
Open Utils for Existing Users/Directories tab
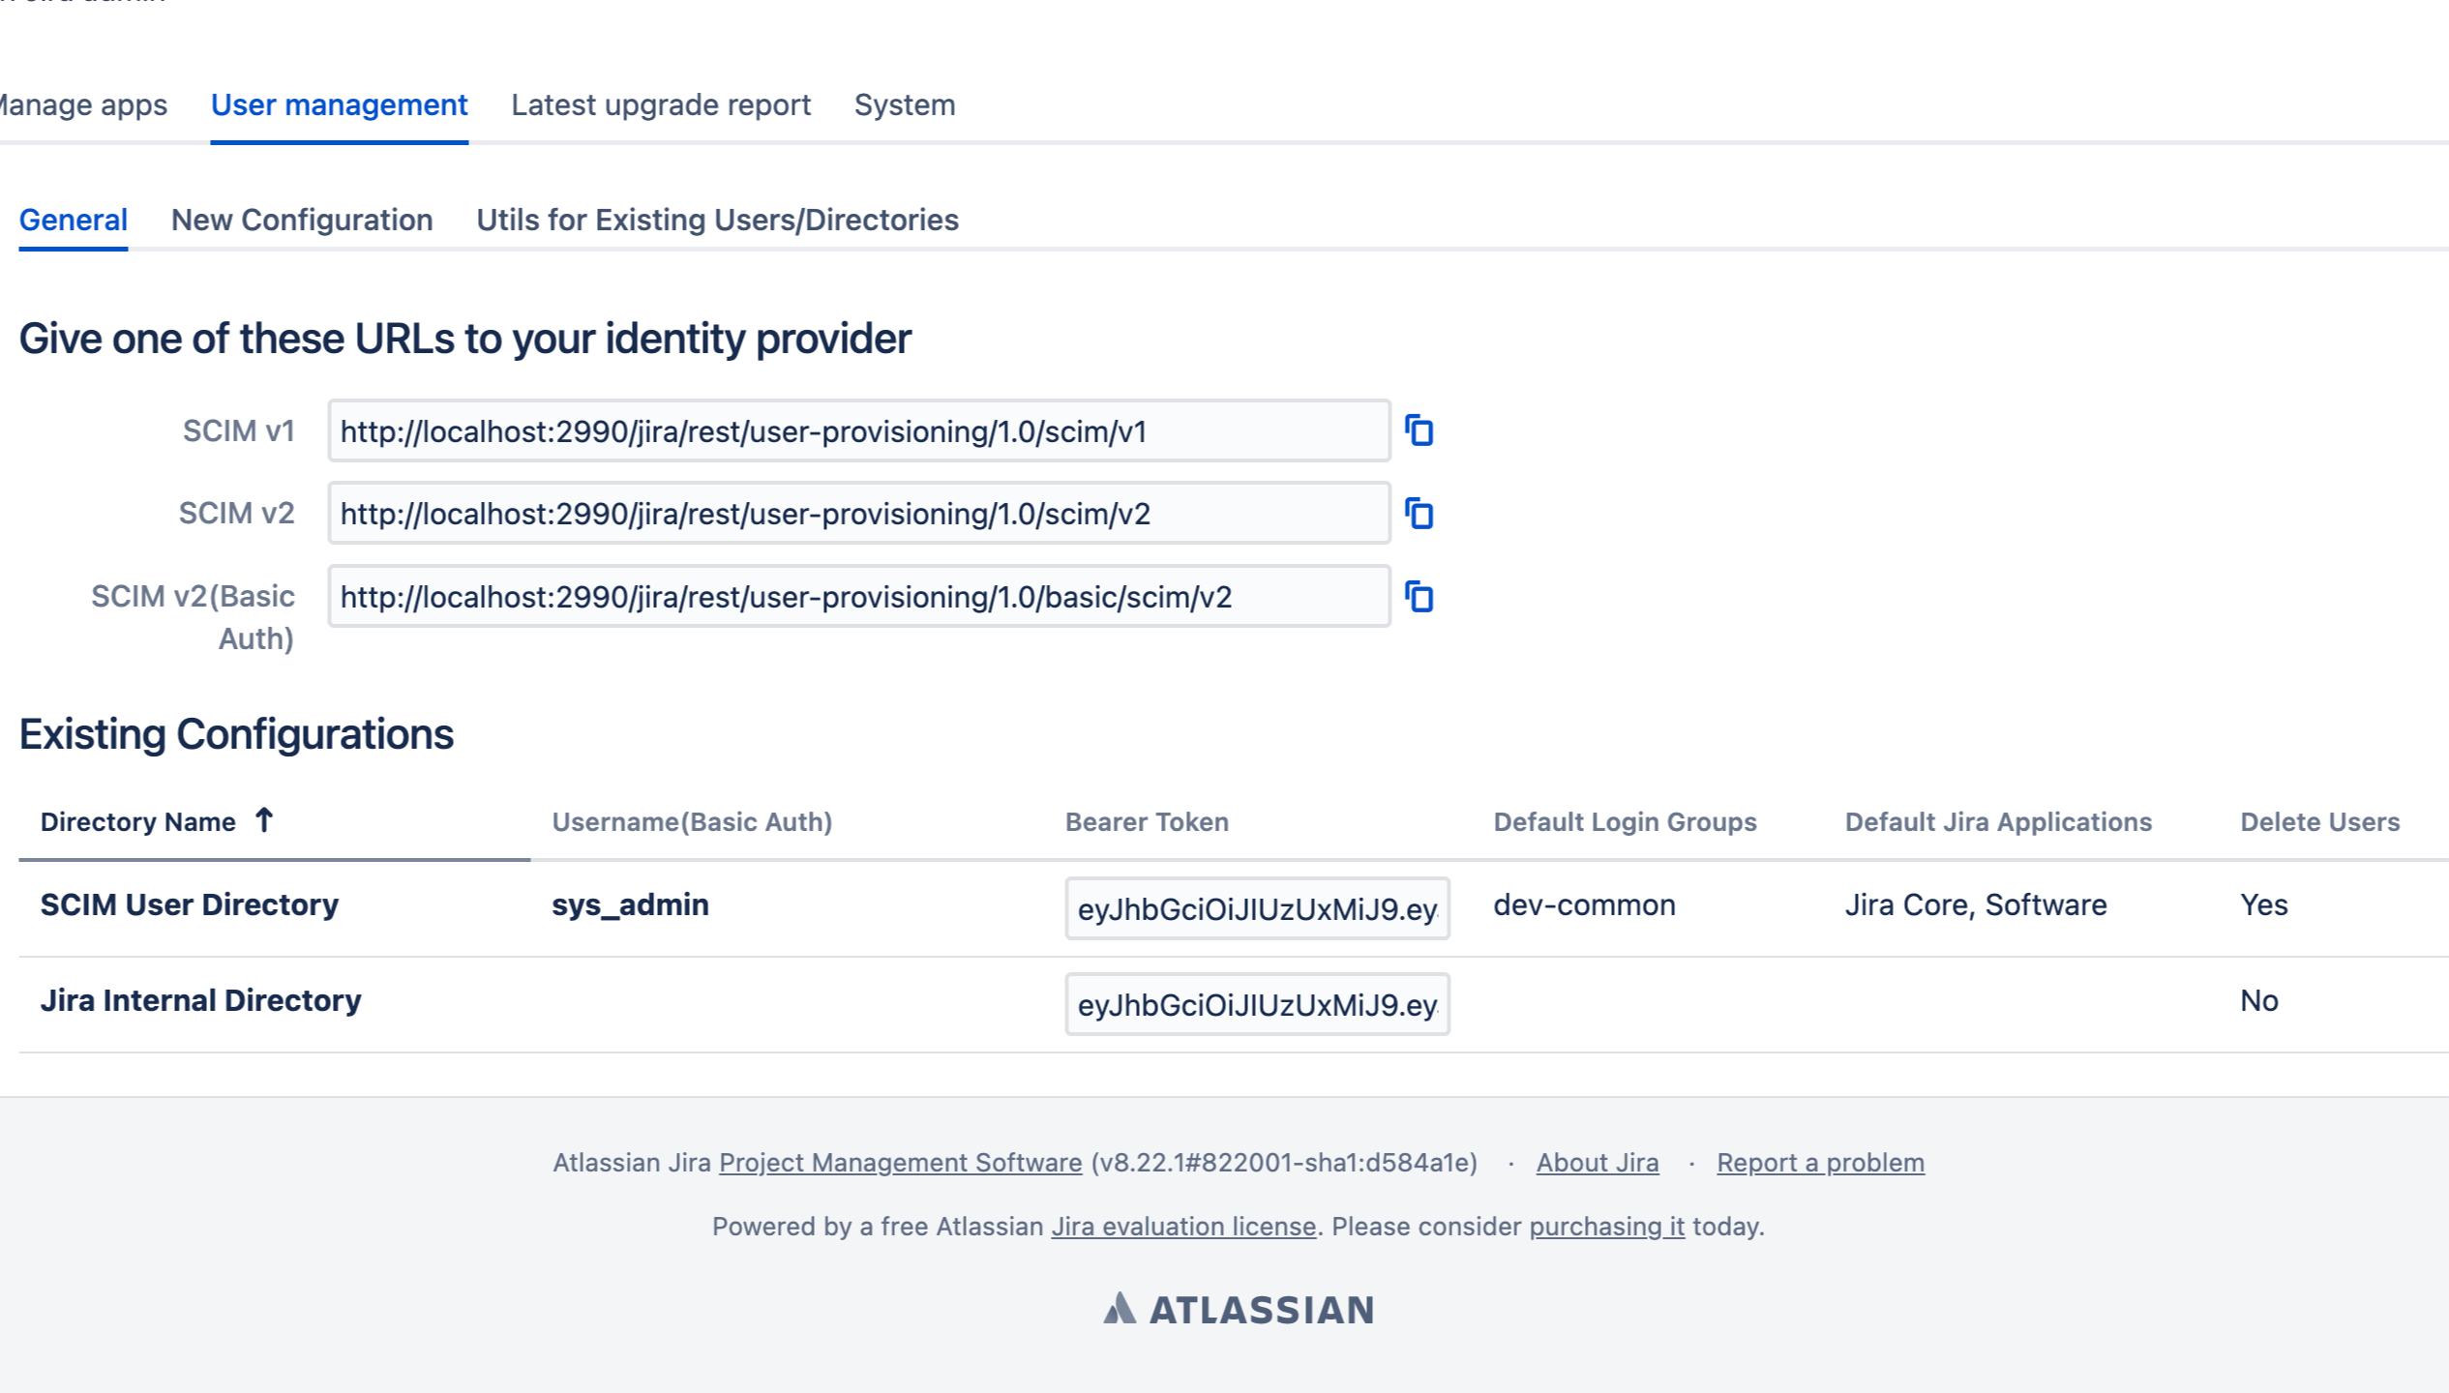pos(717,220)
